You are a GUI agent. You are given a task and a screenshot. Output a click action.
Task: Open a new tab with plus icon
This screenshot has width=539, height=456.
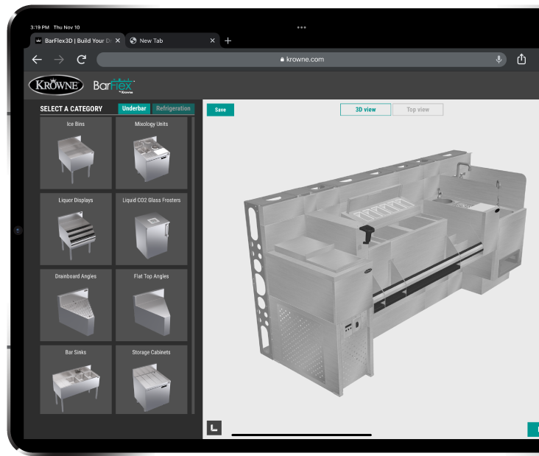point(228,41)
